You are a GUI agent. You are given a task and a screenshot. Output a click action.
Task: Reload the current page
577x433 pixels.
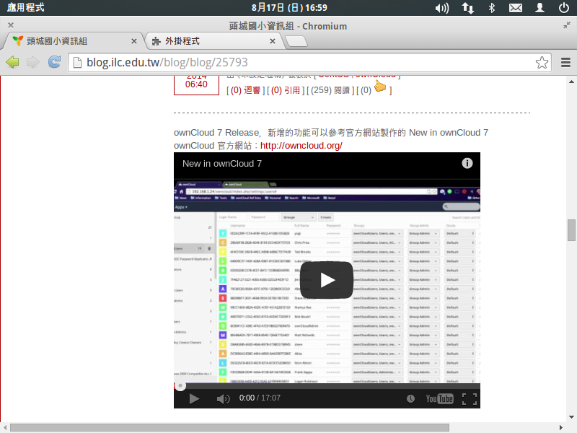[x=54, y=62]
